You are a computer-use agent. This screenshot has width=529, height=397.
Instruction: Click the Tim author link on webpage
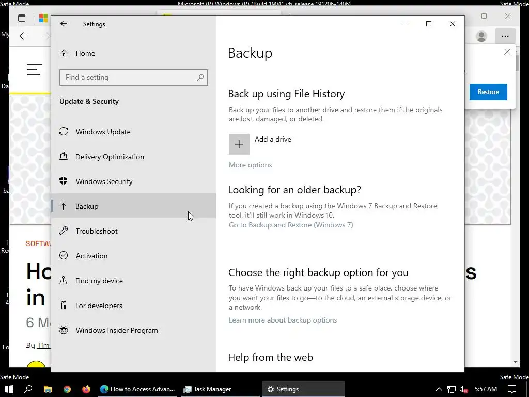point(43,345)
